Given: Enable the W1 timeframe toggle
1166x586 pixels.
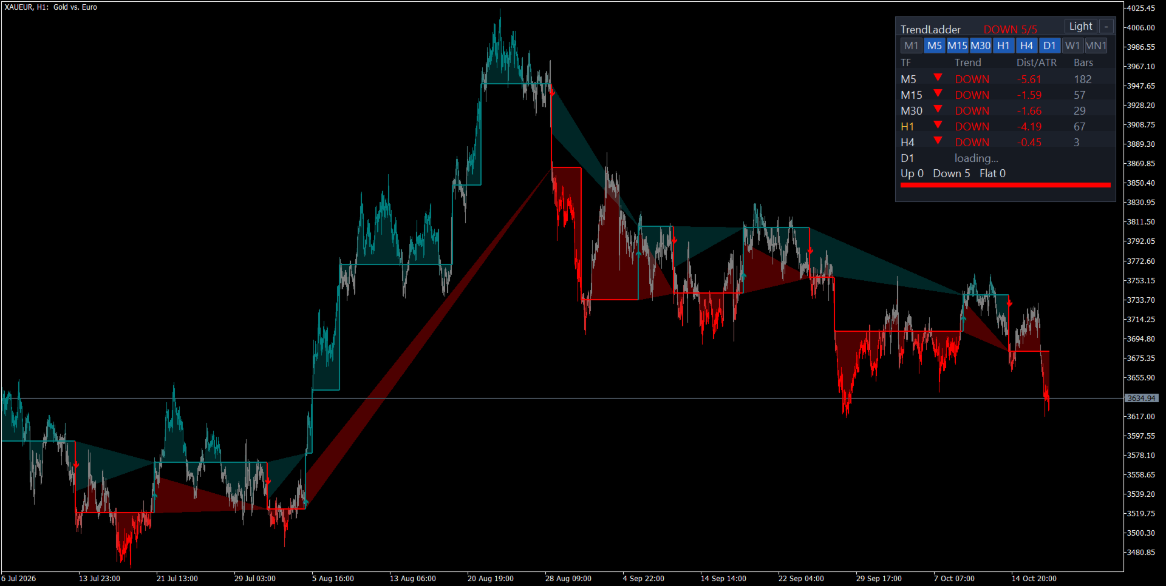Looking at the screenshot, I should click(x=1072, y=45).
